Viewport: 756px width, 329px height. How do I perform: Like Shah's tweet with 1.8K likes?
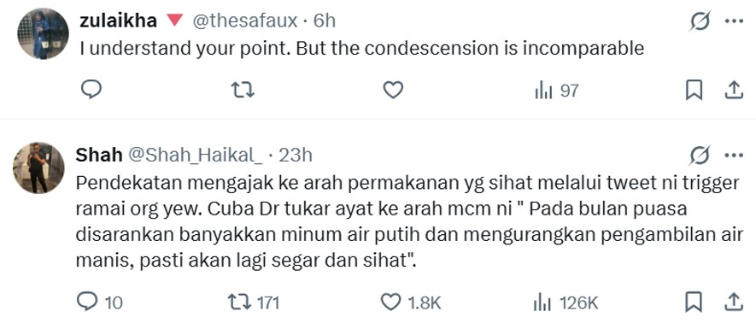[411, 303]
